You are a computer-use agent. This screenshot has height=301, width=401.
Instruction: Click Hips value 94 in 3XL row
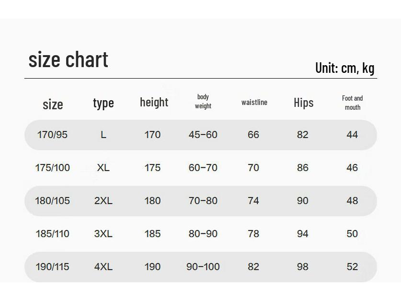[x=302, y=234]
